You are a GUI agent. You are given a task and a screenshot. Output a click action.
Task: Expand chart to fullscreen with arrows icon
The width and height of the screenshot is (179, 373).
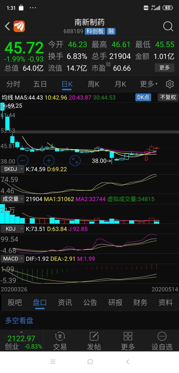[75, 161]
